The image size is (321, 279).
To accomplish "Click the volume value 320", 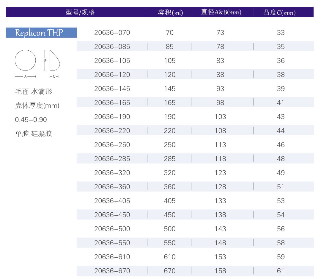I will 170,173.
